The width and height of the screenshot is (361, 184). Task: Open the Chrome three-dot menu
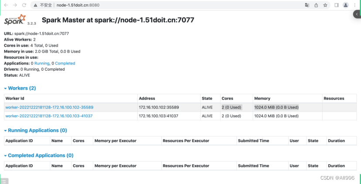[x=355, y=5]
